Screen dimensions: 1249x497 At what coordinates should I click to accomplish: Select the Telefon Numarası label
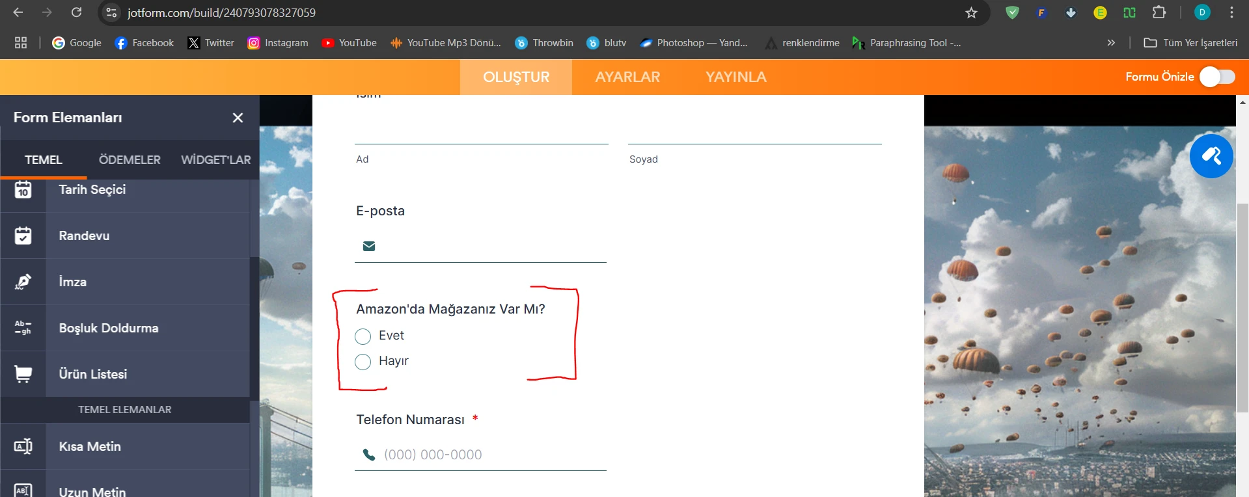410,420
